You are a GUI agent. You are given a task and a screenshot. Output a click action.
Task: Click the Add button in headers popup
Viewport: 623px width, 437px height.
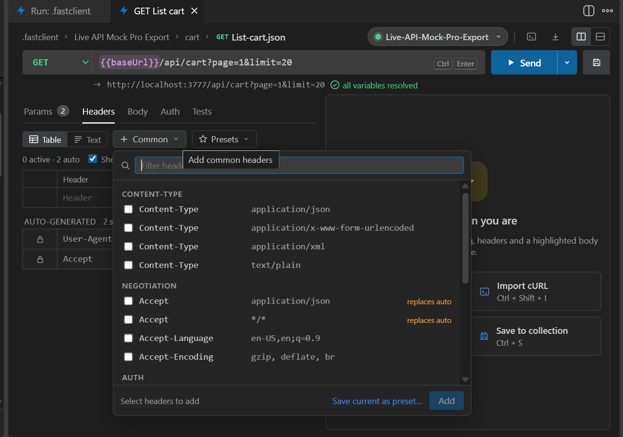pos(447,401)
